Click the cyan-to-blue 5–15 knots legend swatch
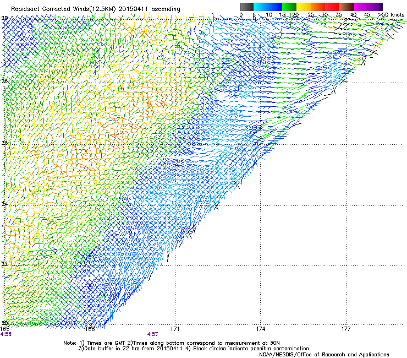This screenshot has height=358, width=407. pyautogui.click(x=268, y=7)
